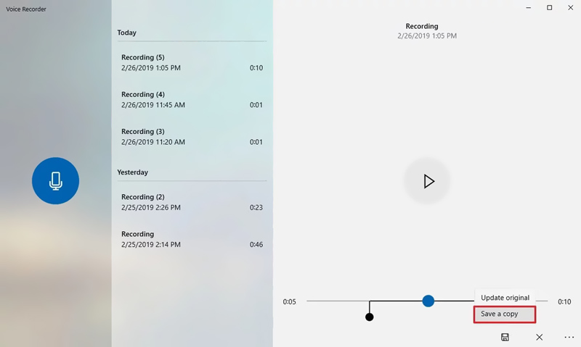This screenshot has height=347, width=581.
Task: Click the Today group header
Action: coord(127,33)
